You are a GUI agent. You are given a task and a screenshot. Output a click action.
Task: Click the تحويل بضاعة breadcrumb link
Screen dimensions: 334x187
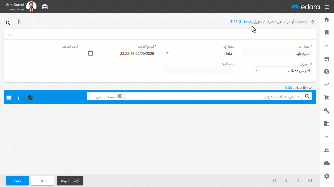coord(253,22)
